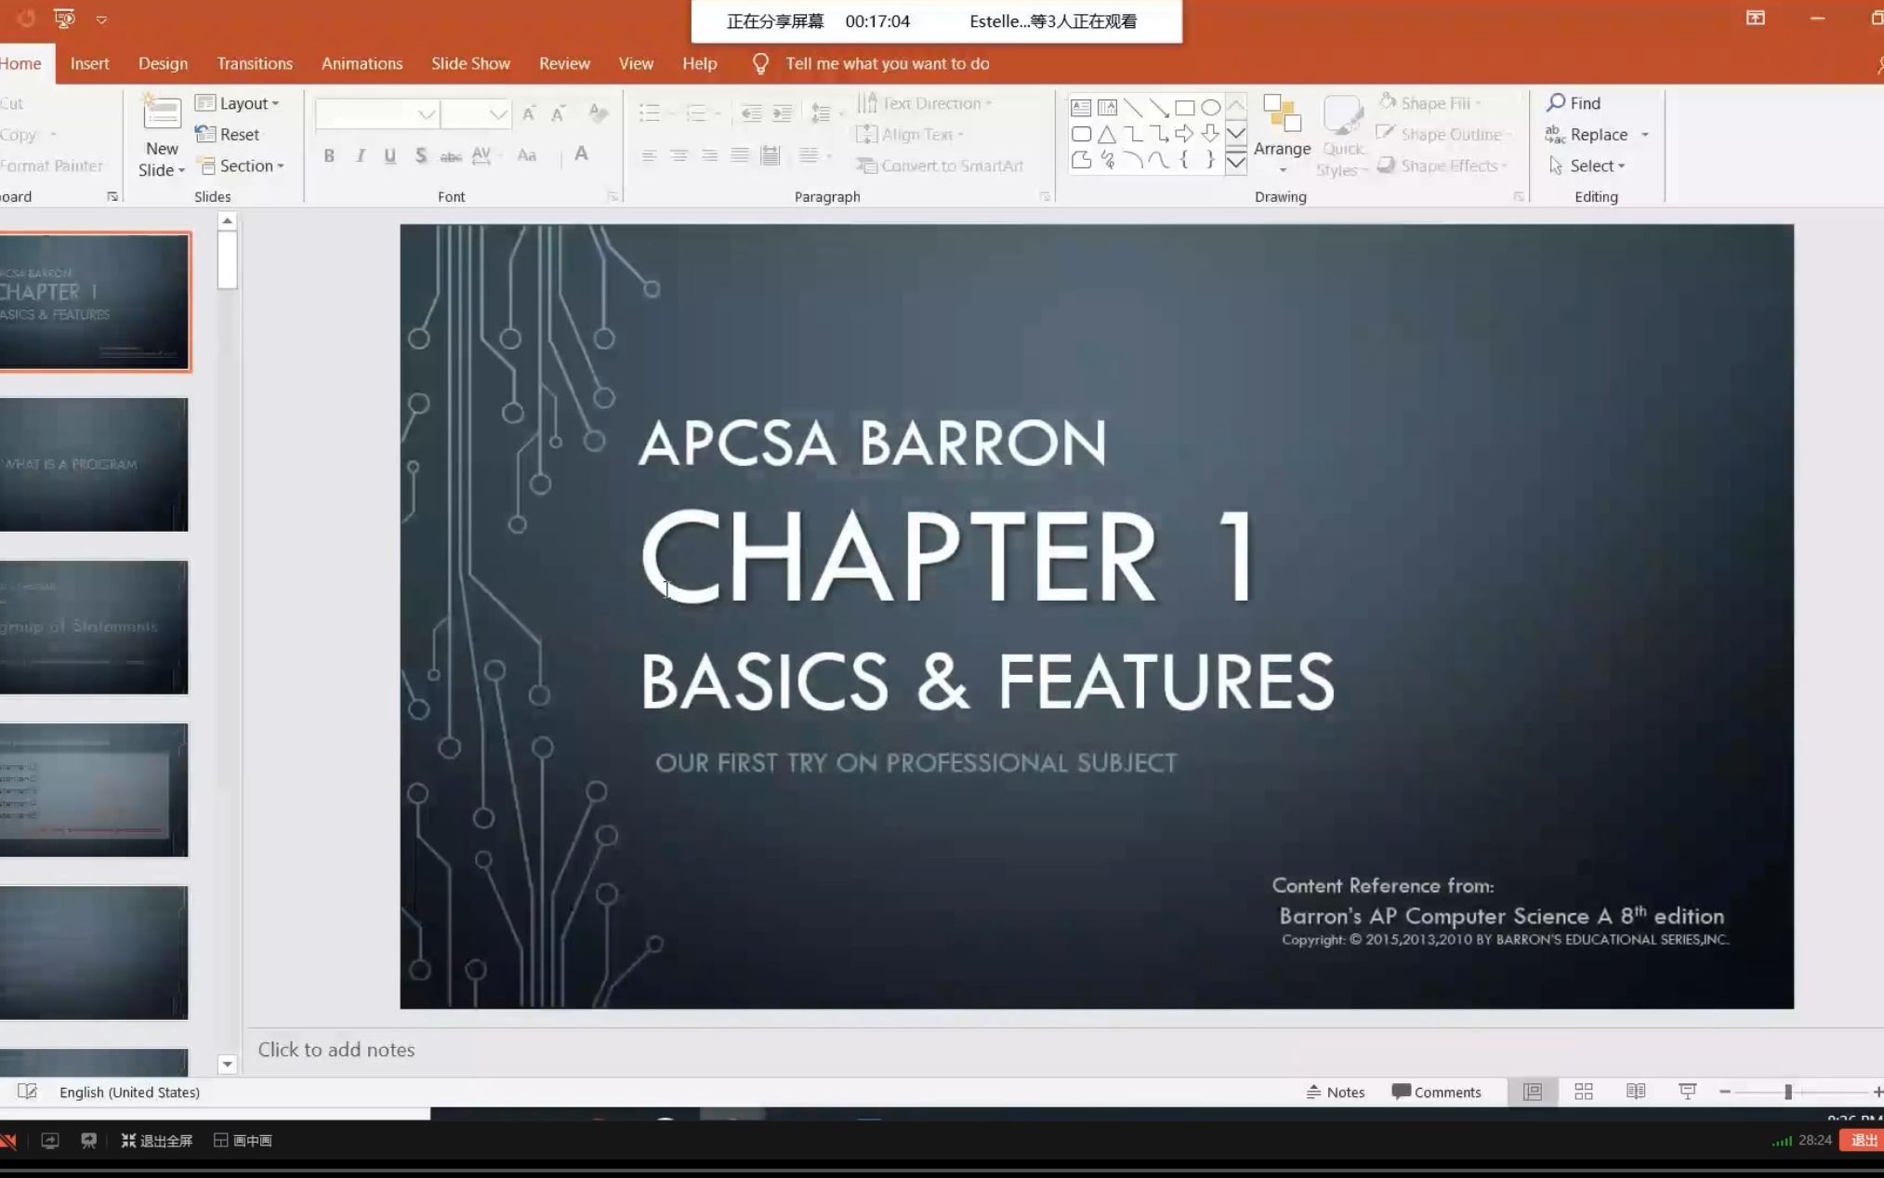
Task: Select the WHAT IS A PROGRAM slide thumbnail
Action: (x=94, y=464)
